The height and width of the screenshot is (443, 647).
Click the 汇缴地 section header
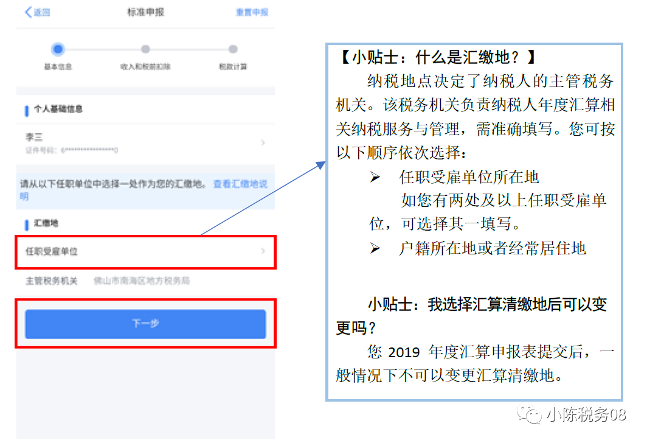pyautogui.click(x=46, y=223)
